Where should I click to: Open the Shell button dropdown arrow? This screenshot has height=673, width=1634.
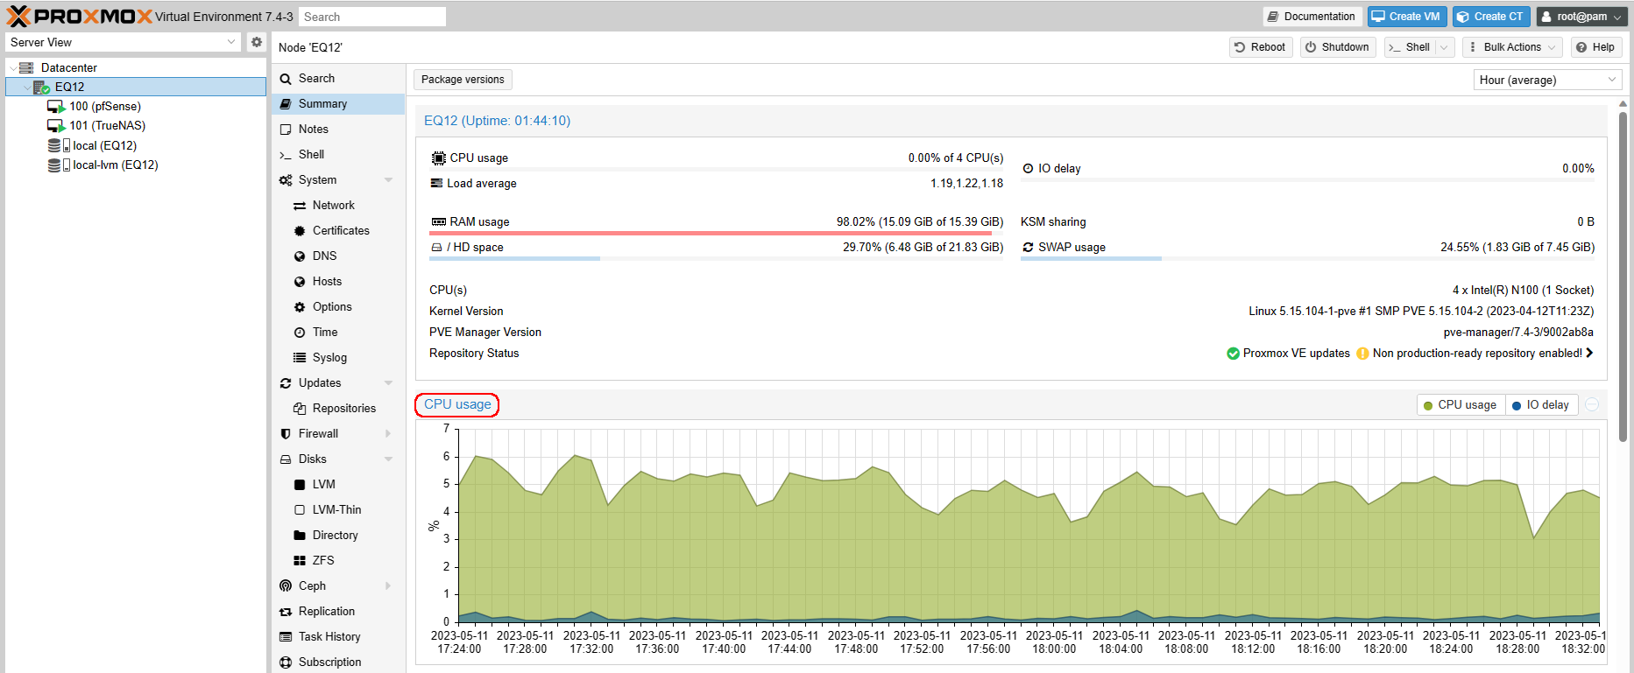[x=1445, y=47]
